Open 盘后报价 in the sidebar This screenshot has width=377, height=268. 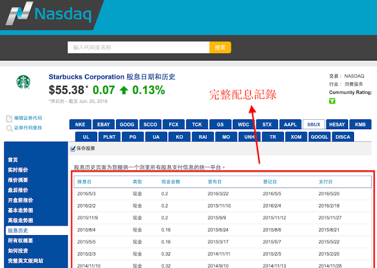point(18,190)
